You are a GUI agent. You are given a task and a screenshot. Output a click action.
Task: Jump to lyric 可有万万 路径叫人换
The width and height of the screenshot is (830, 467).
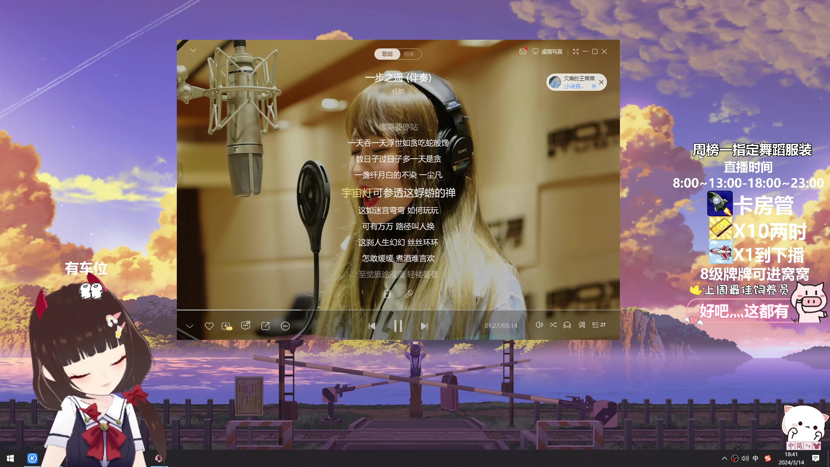click(398, 227)
